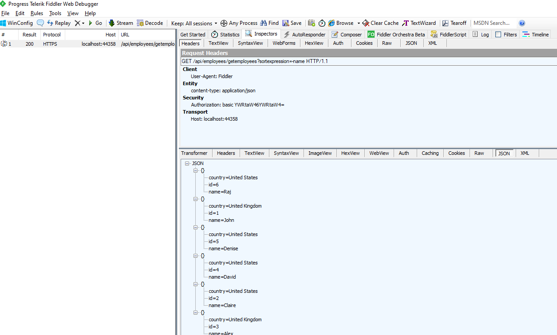The image size is (557, 335).
Task: Open request WebForms inspector tab
Action: click(x=284, y=43)
